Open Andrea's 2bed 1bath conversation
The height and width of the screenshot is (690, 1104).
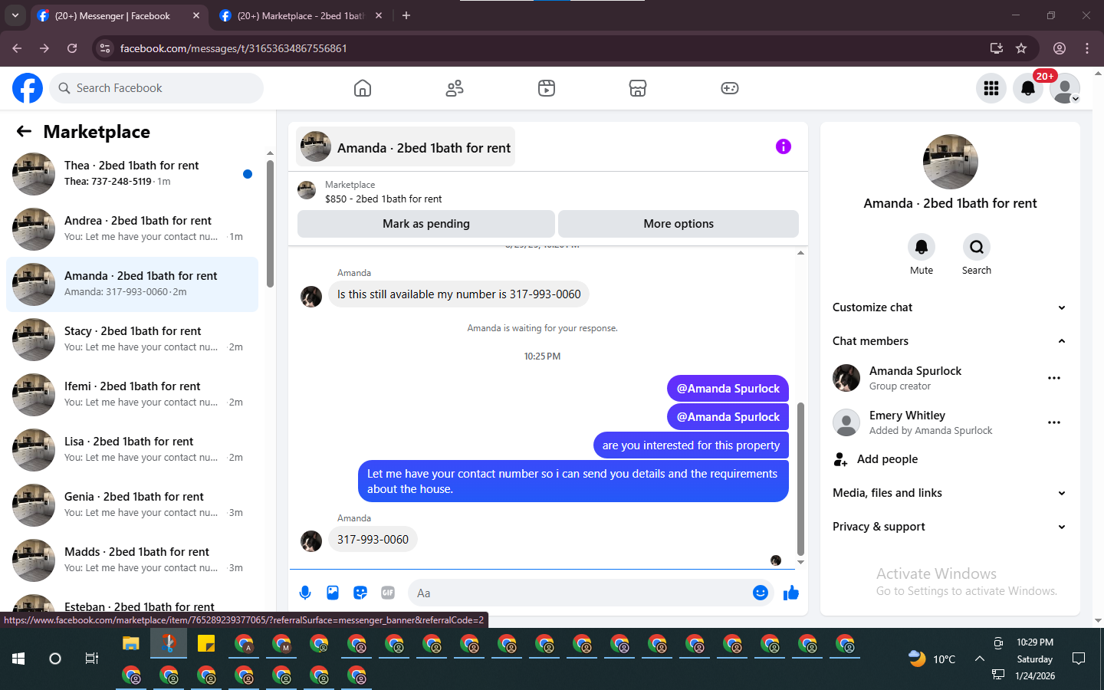[132, 229]
